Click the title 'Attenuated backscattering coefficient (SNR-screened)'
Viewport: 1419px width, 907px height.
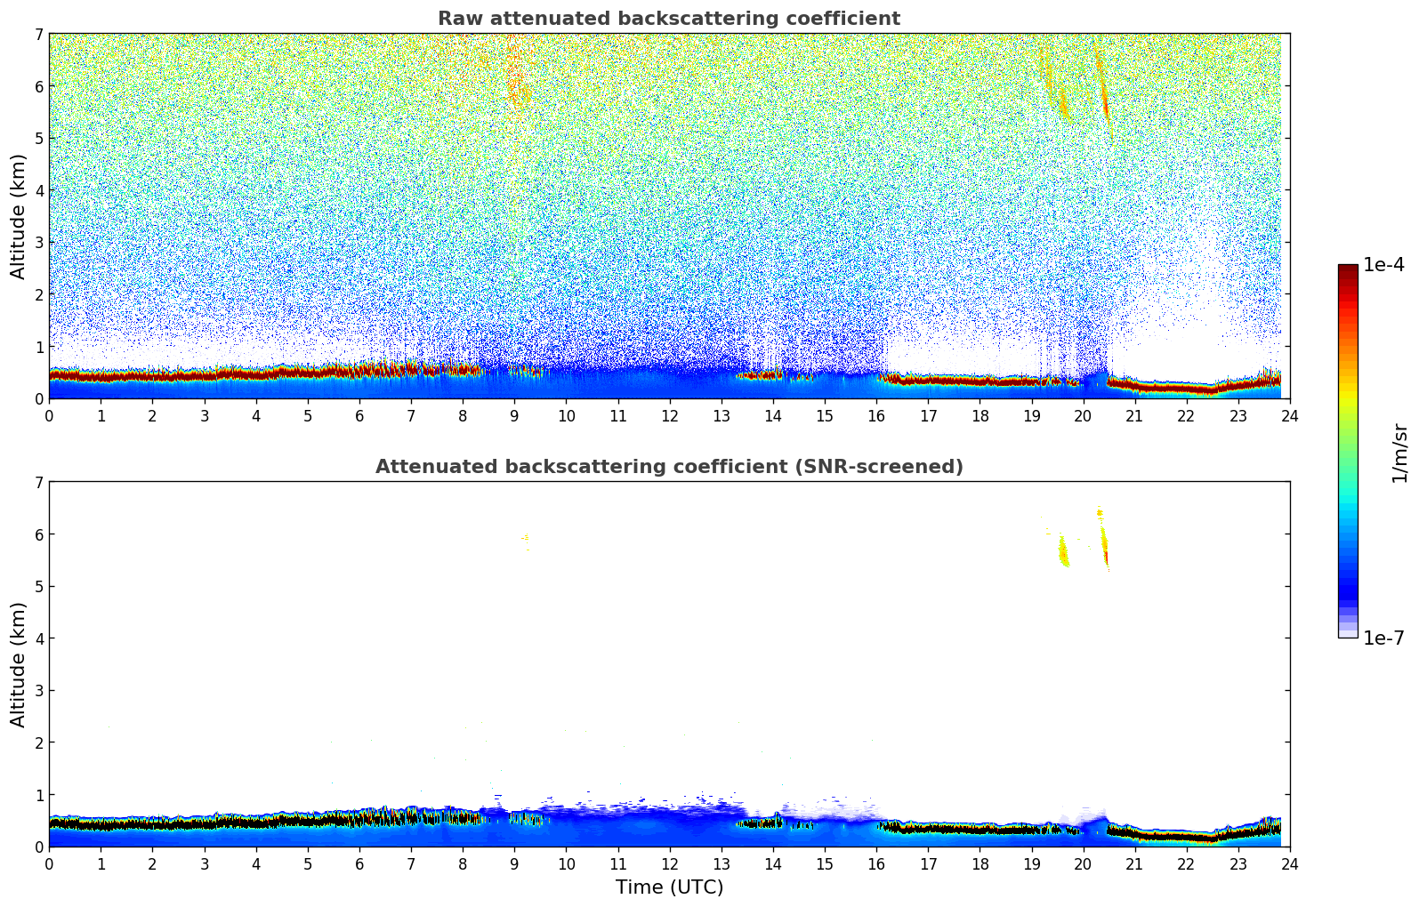[669, 467]
